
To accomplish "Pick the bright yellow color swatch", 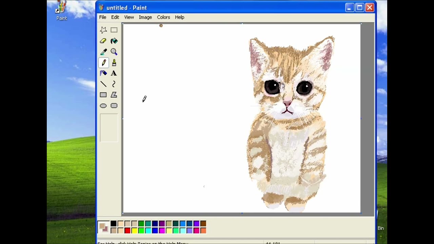I will coord(135,230).
